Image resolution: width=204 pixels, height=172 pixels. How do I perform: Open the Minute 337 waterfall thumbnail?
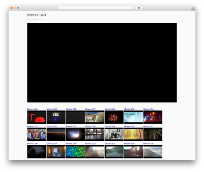[95, 117]
